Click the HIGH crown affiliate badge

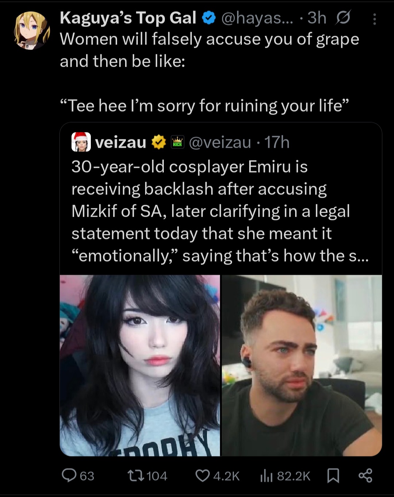coord(177,142)
